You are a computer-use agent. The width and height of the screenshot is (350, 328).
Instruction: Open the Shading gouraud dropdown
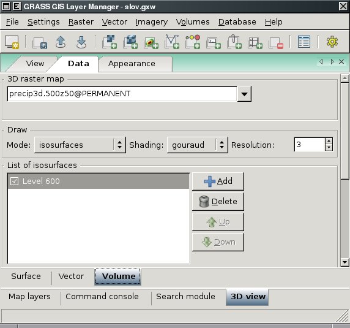[x=197, y=145]
